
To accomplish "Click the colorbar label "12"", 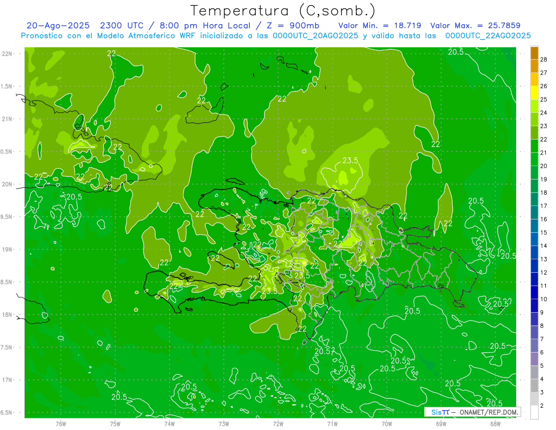I will [544, 272].
